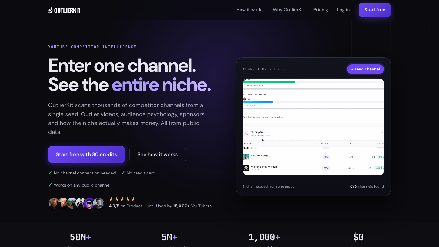Click the 4.1M subs value
The height and width of the screenshot is (247, 439).
pyautogui.click(x=352, y=157)
